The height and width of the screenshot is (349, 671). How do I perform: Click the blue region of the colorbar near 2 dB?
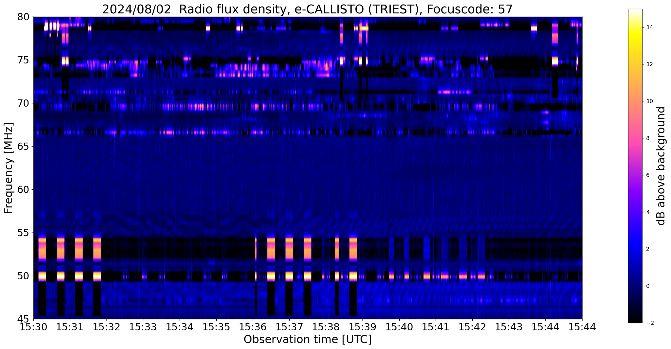[x=635, y=249]
